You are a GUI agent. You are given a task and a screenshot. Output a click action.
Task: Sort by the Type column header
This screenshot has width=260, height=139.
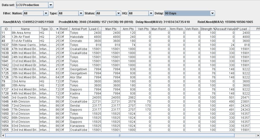click(44, 29)
